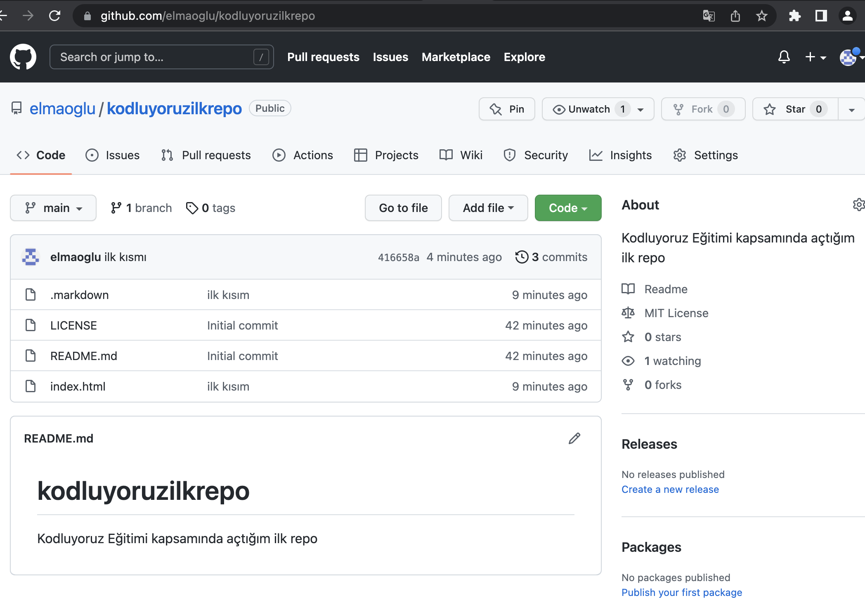
Task: Go to the Insights tab
Action: [x=620, y=155]
